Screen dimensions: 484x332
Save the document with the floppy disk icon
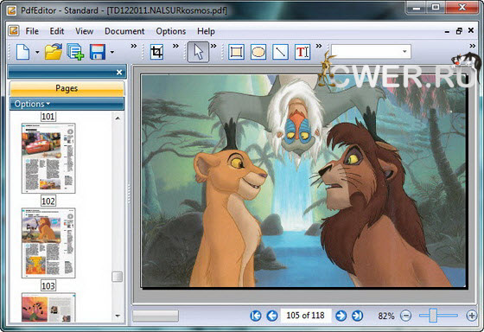coord(98,52)
